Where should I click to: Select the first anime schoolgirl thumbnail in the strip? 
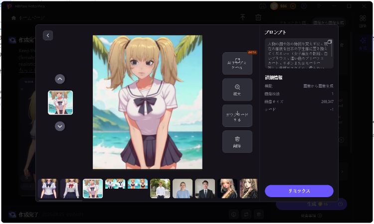(x=48, y=189)
